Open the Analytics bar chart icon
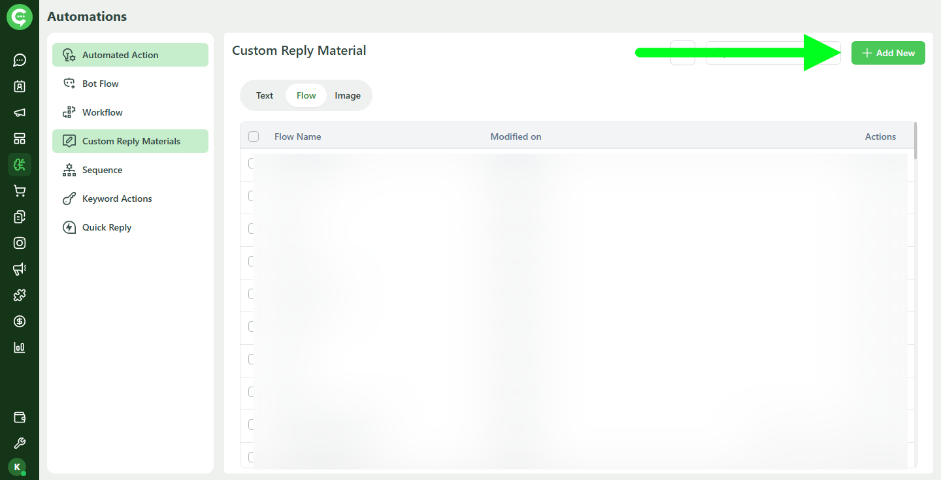The image size is (941, 480). point(20,347)
